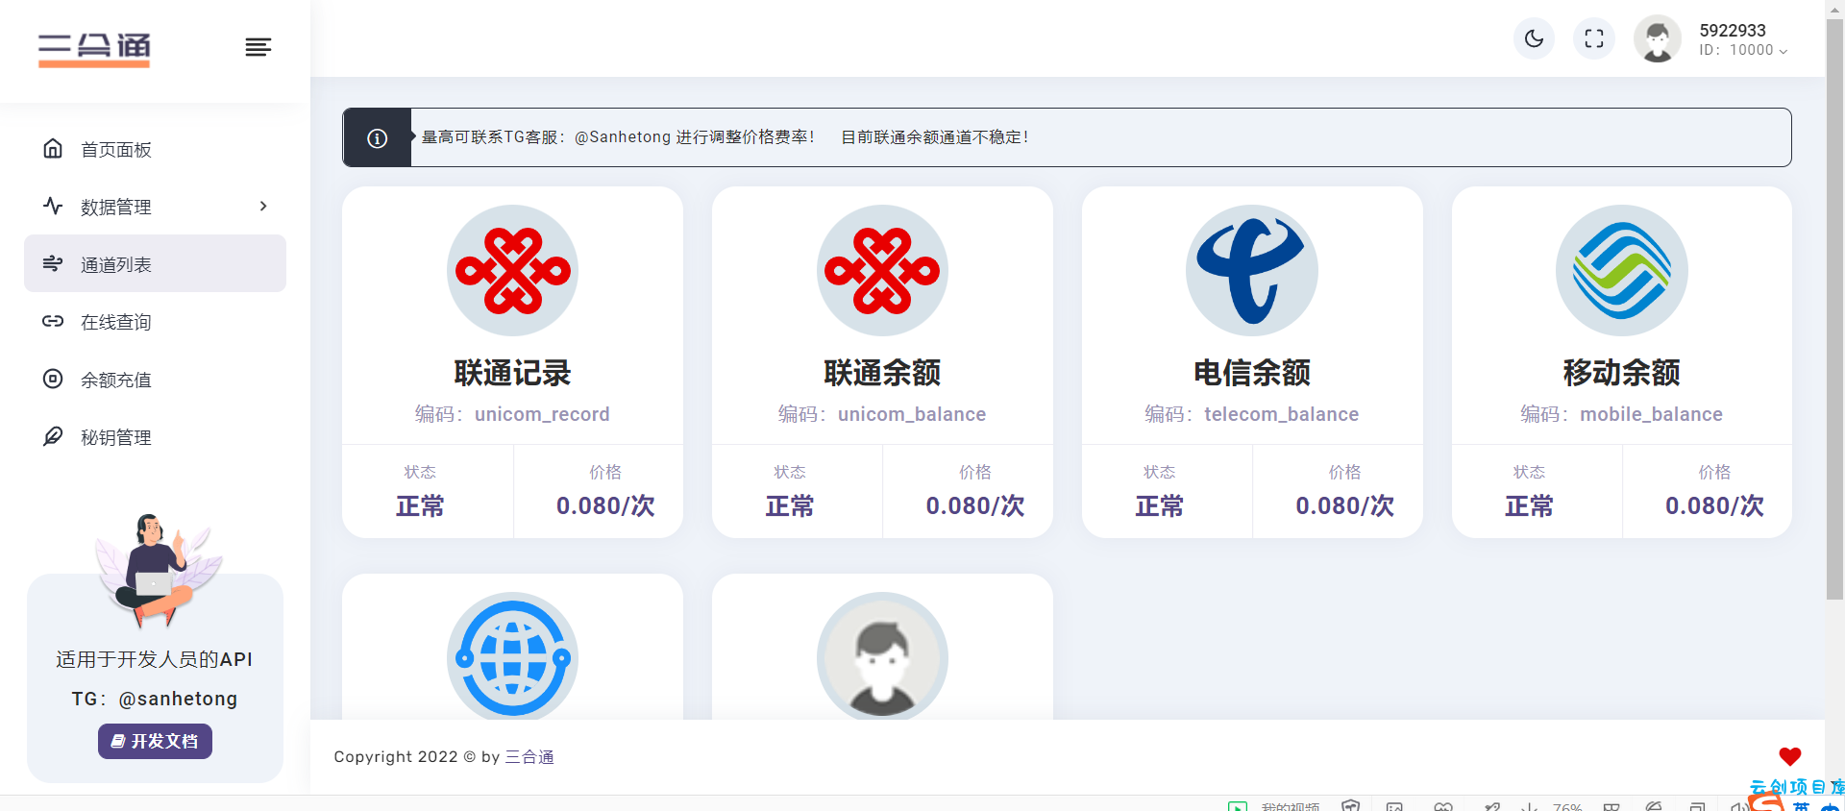The height and width of the screenshot is (811, 1845).
Task: Click the China Mobile logo on 移动余额 card
Action: tap(1622, 271)
